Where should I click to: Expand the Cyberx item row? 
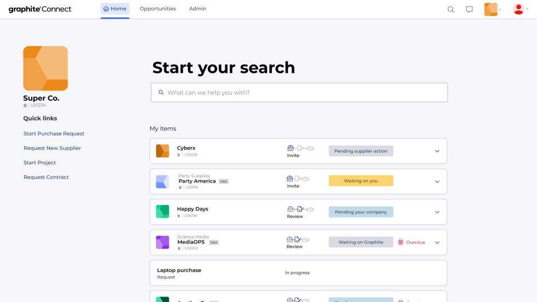pyautogui.click(x=437, y=151)
